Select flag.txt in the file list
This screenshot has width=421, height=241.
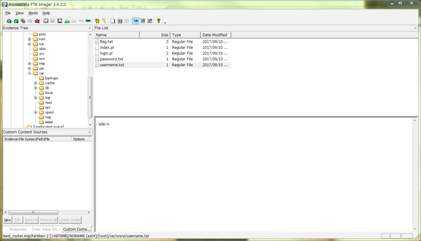[106, 42]
